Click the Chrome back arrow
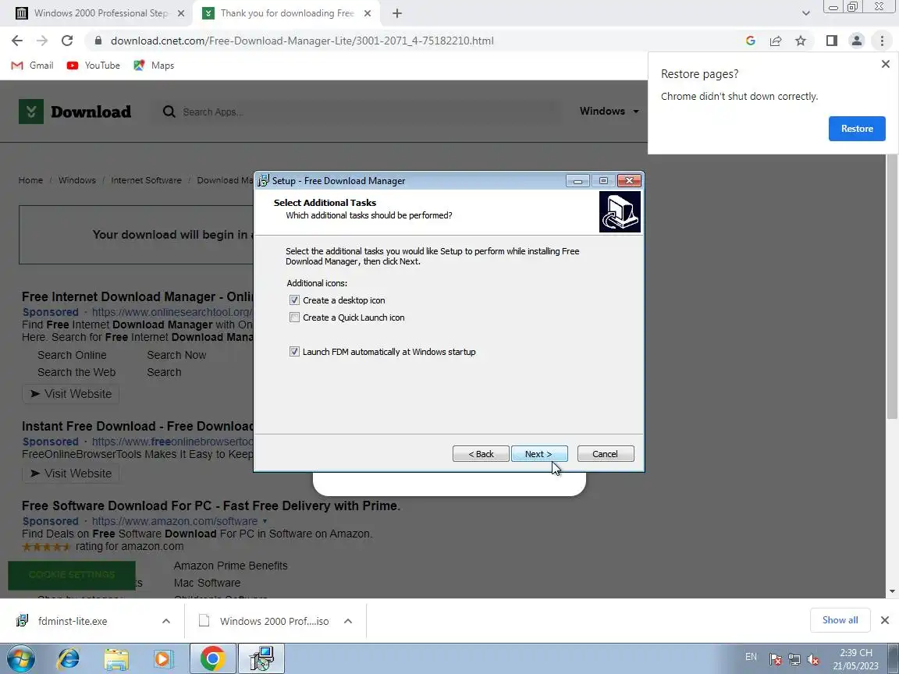Viewport: 899px width, 674px height. click(17, 41)
